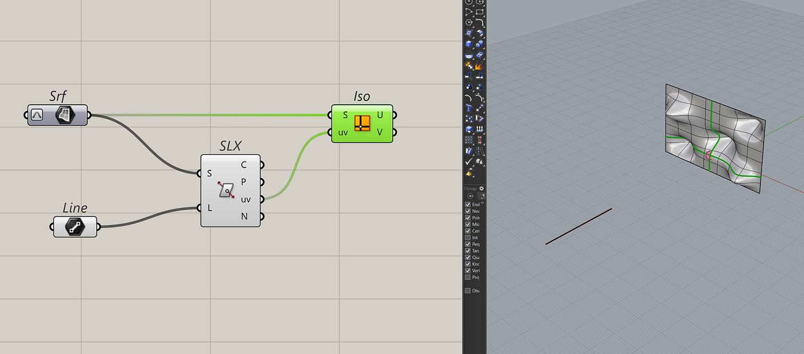Screen dimensions: 804x354
Task: Toggle the Vertex osnap checkbox
Action: [468, 271]
